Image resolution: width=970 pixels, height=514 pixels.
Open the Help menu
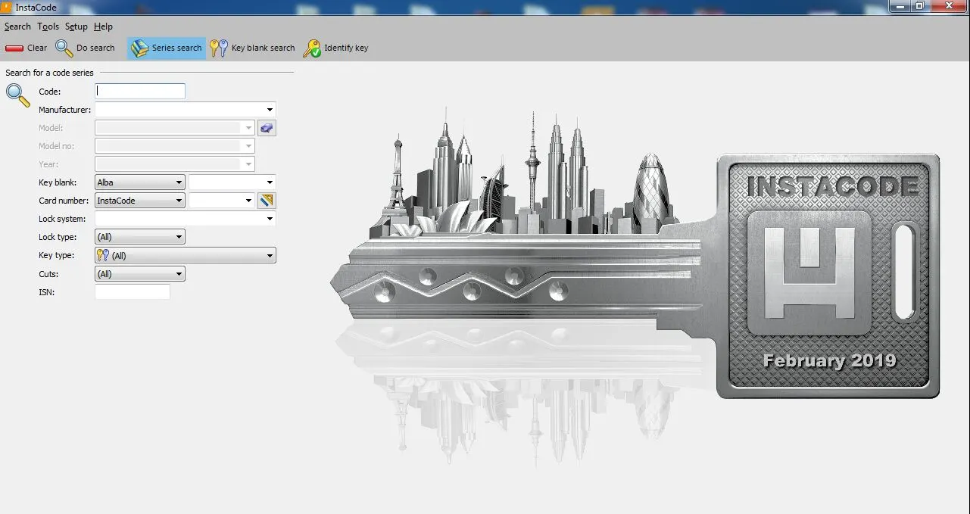(x=103, y=26)
